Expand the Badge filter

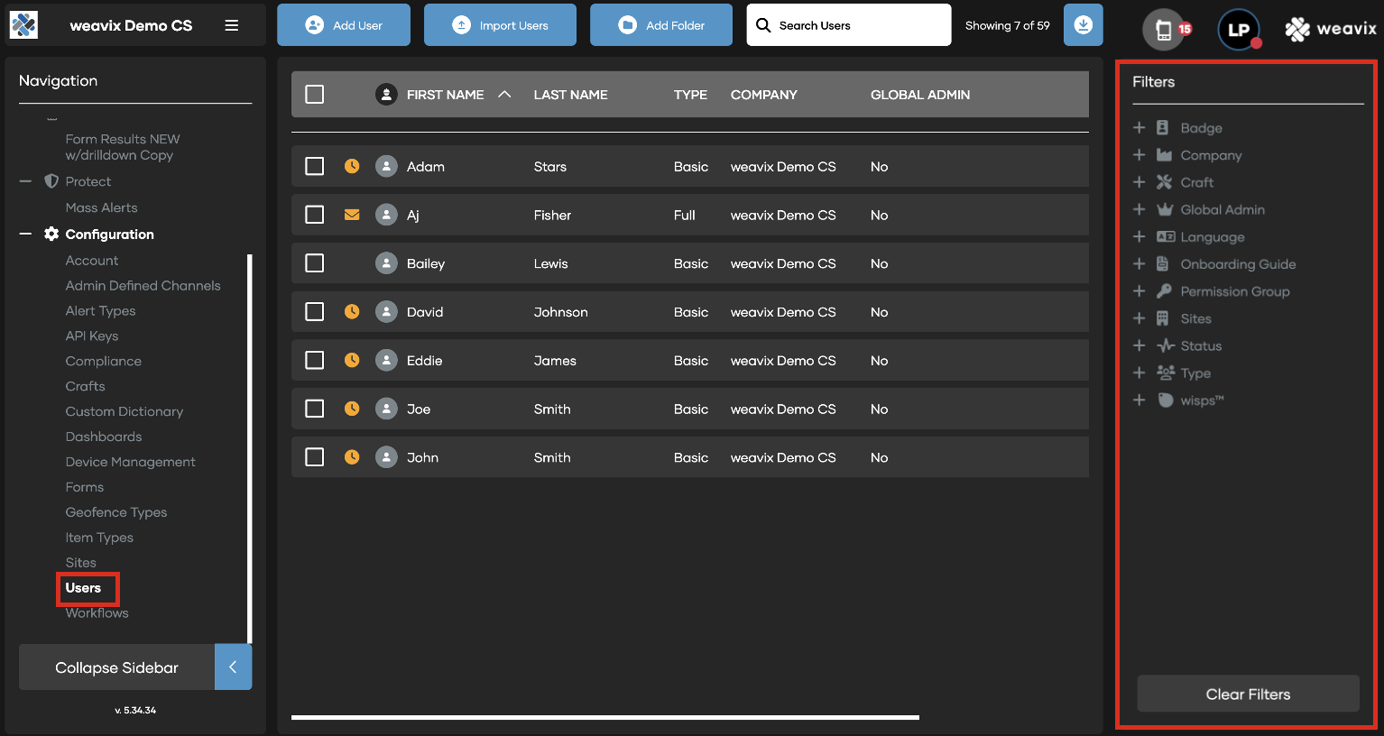tap(1139, 127)
